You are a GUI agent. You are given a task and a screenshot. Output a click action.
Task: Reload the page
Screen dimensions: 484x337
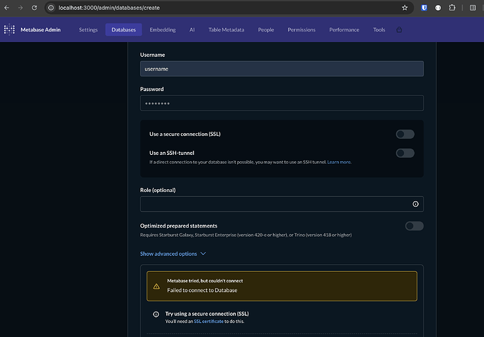pos(34,8)
